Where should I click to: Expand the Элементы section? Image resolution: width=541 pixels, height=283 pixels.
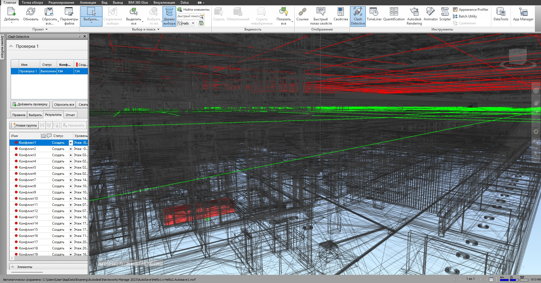(13, 267)
